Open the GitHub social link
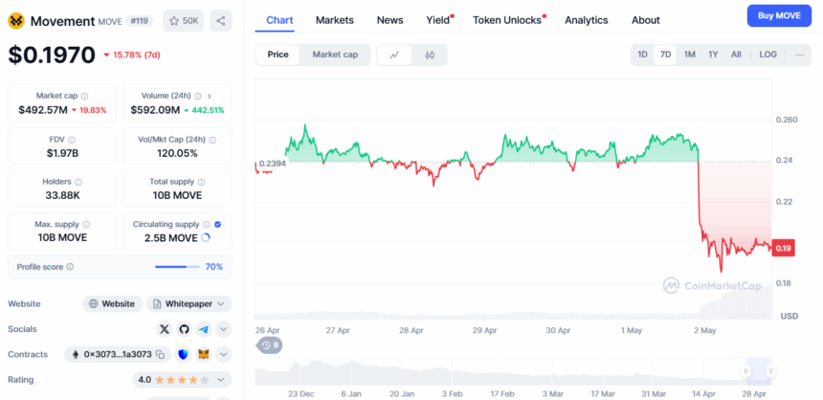 click(184, 329)
